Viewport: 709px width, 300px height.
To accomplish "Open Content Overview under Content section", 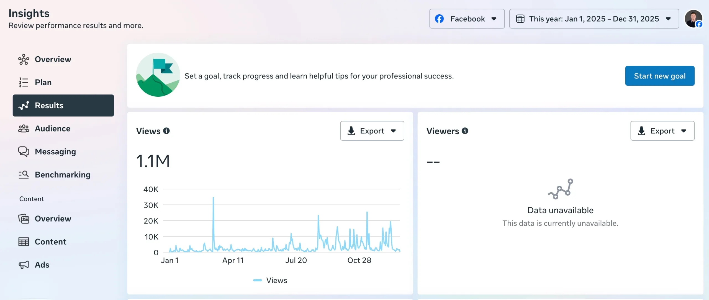I will pos(53,219).
